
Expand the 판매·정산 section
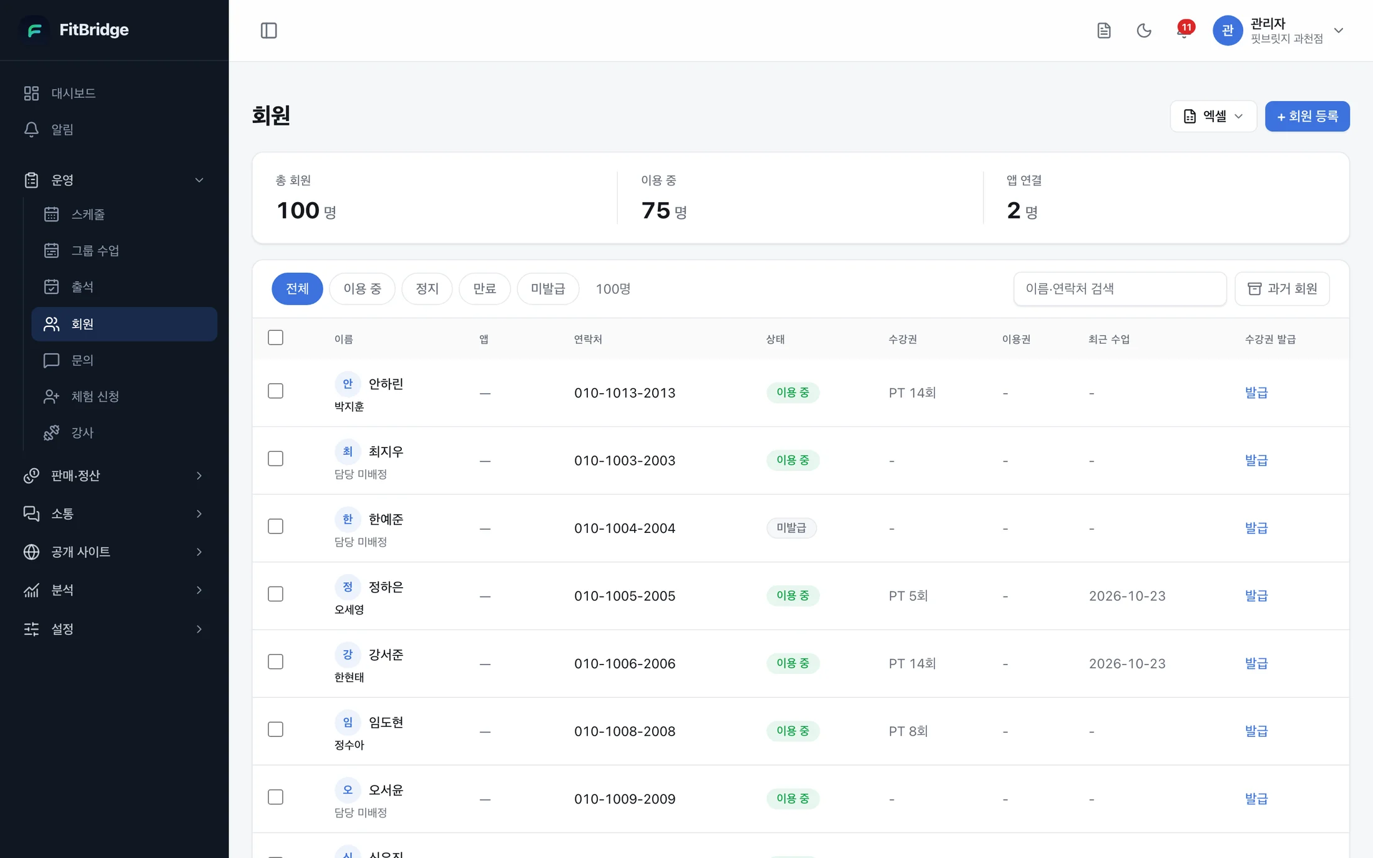[x=114, y=475]
